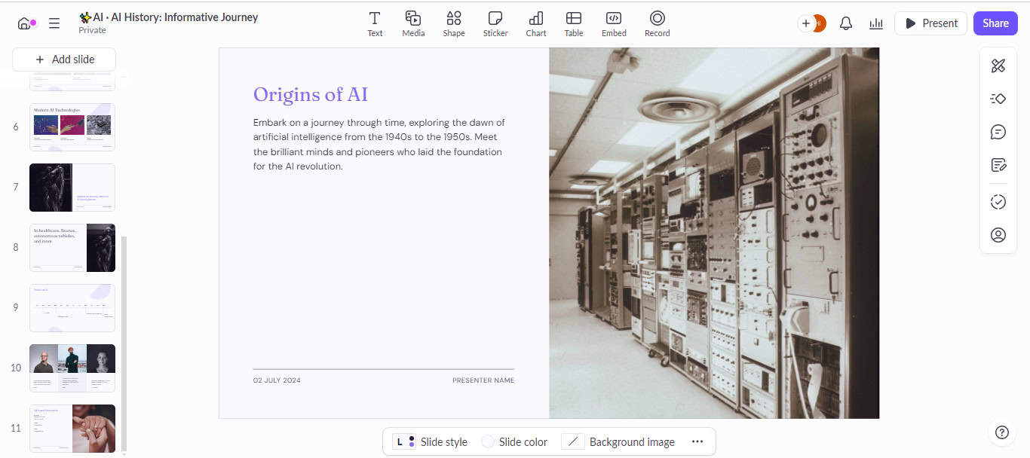Expand the more options ellipsis
Image resolution: width=1030 pixels, height=458 pixels.
click(697, 442)
